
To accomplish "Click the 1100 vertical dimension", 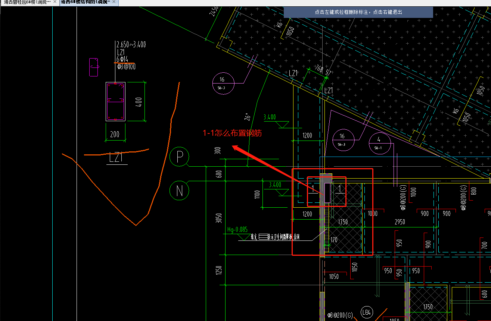I will click(257, 194).
